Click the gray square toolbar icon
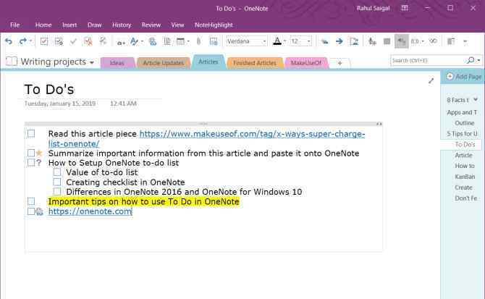 tap(387, 41)
